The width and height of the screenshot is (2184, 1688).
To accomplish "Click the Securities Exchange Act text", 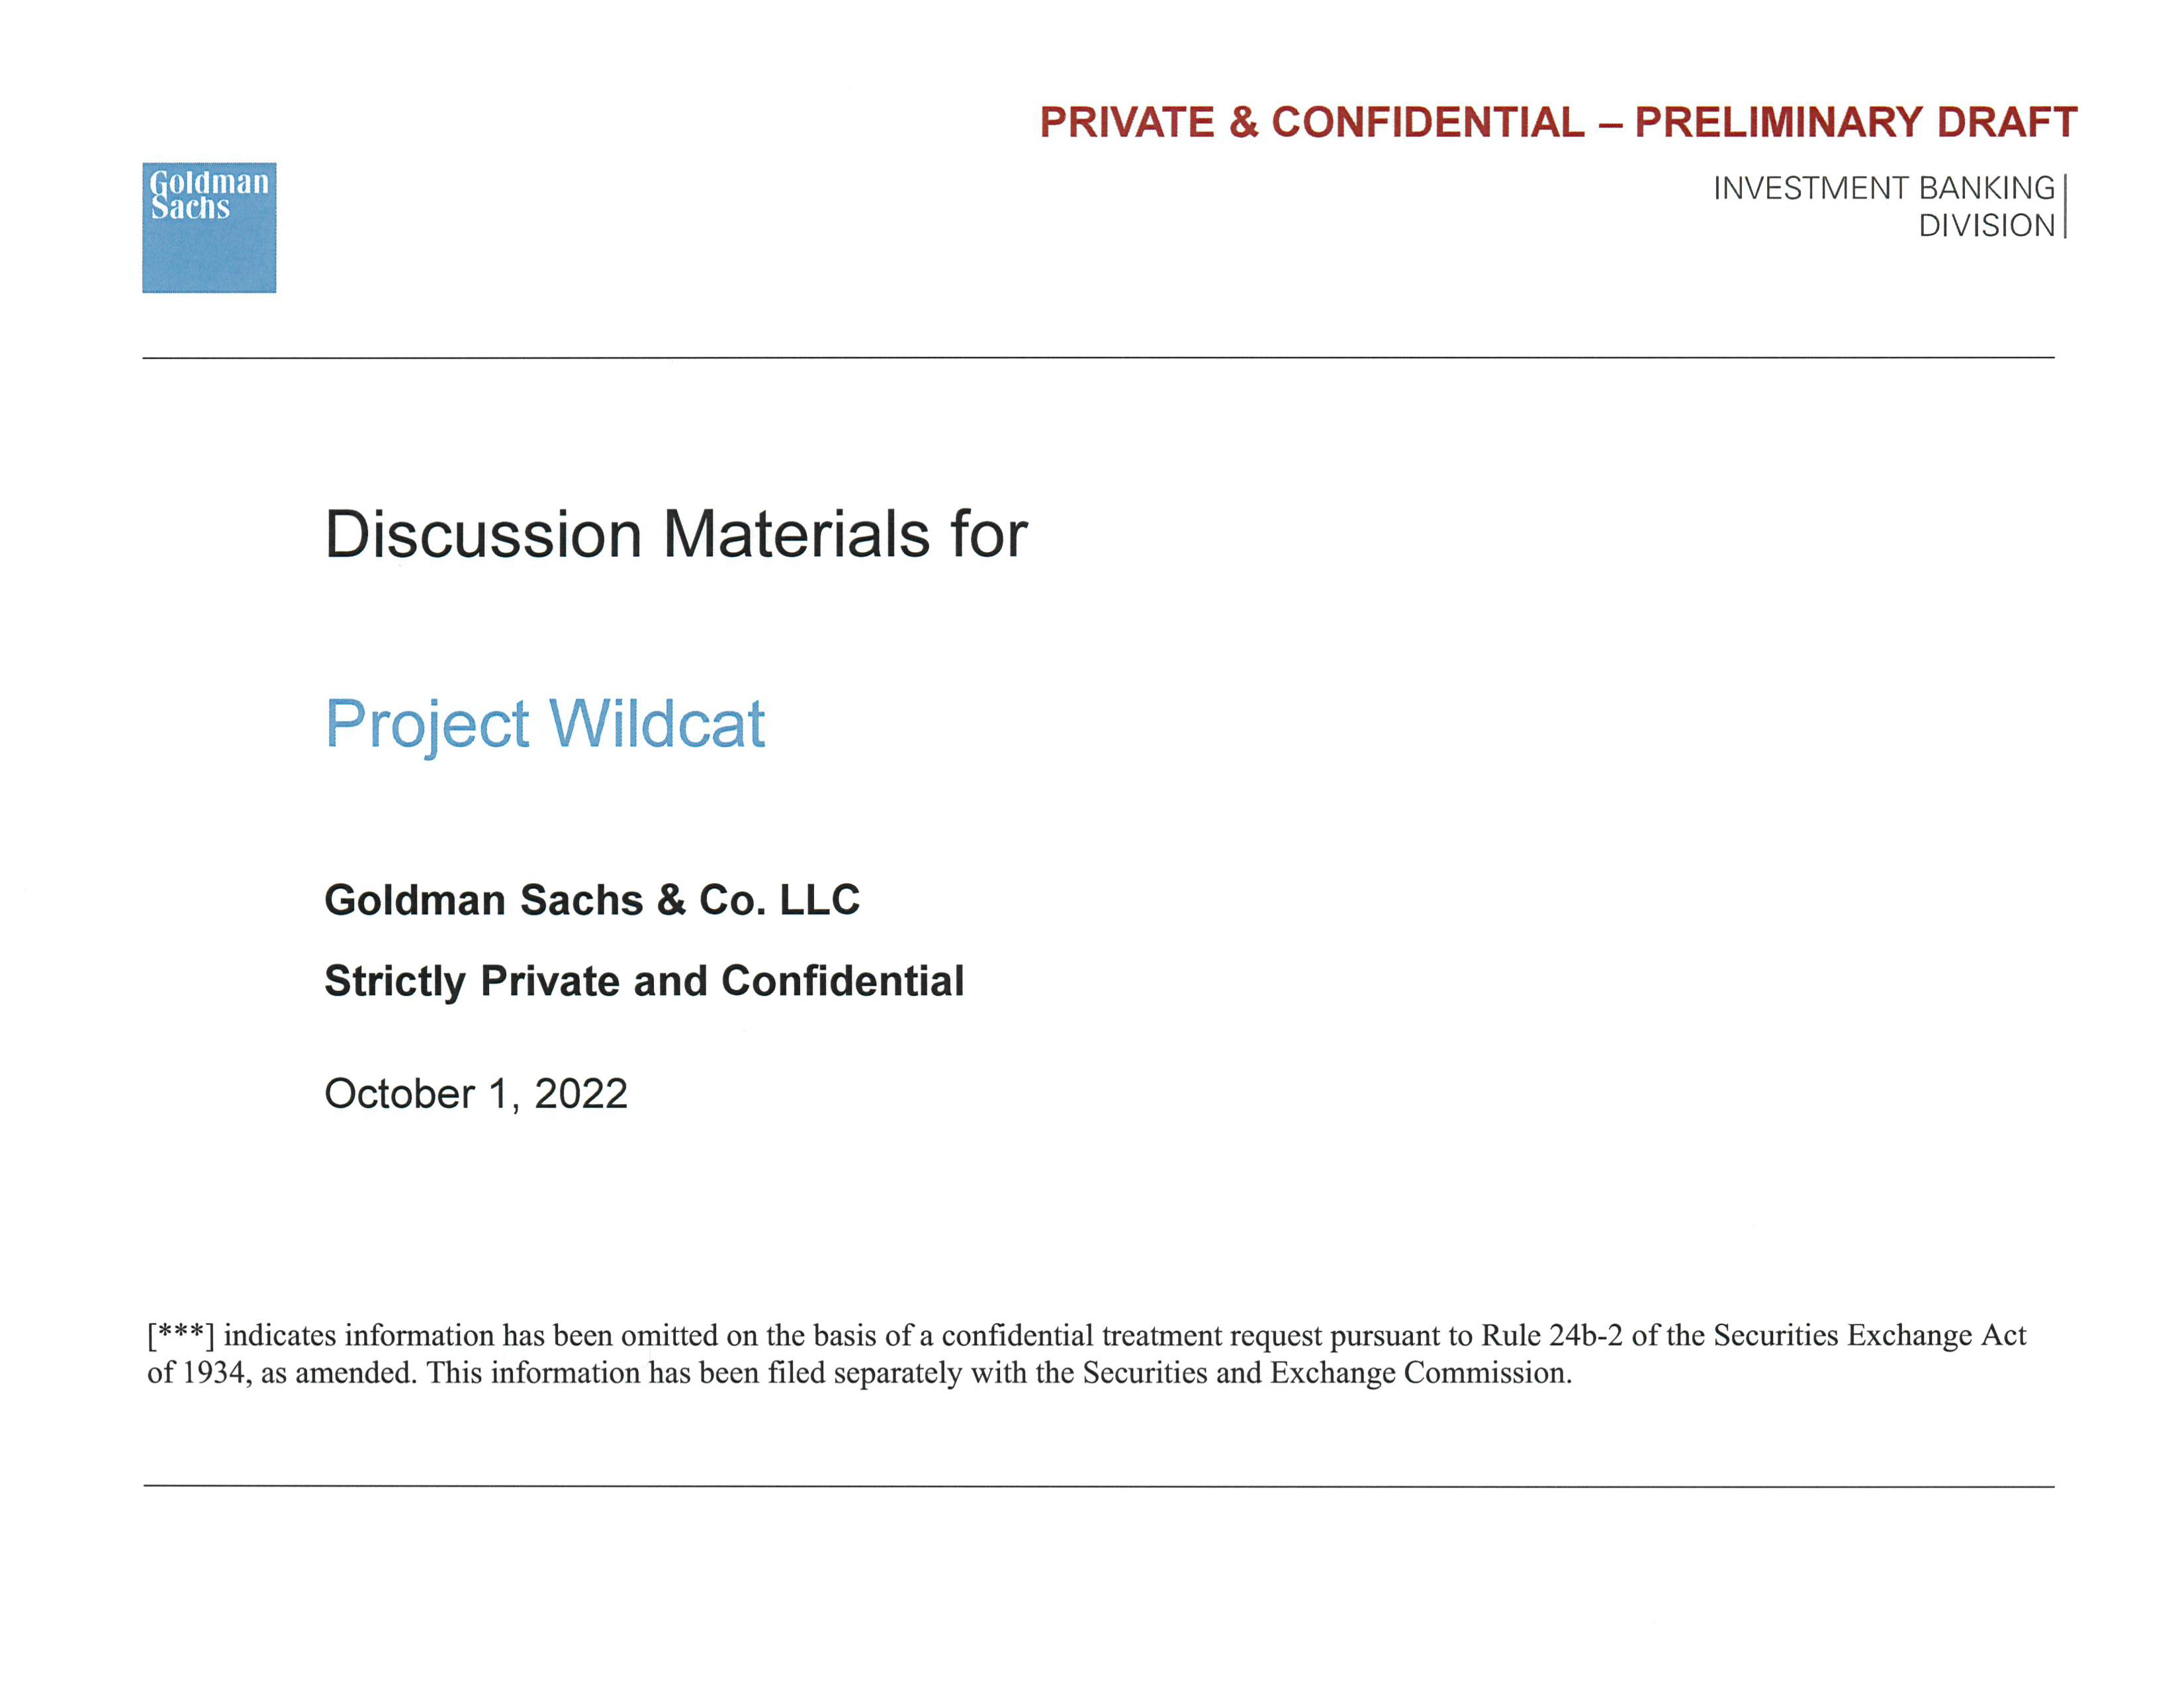I will [1869, 1335].
